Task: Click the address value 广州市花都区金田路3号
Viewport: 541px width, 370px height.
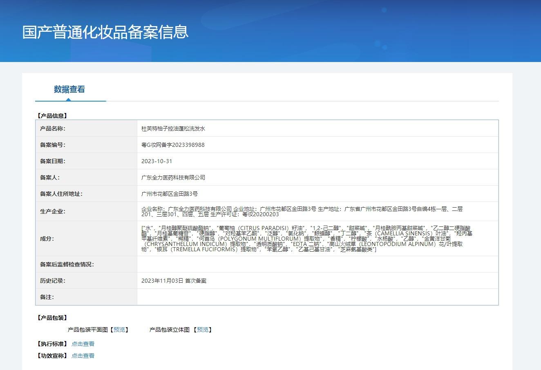Action: click(x=170, y=194)
